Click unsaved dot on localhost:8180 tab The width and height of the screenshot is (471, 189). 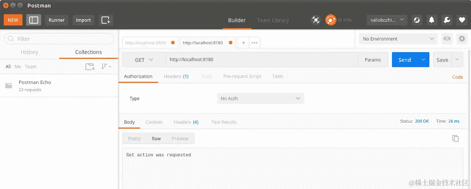click(x=230, y=43)
